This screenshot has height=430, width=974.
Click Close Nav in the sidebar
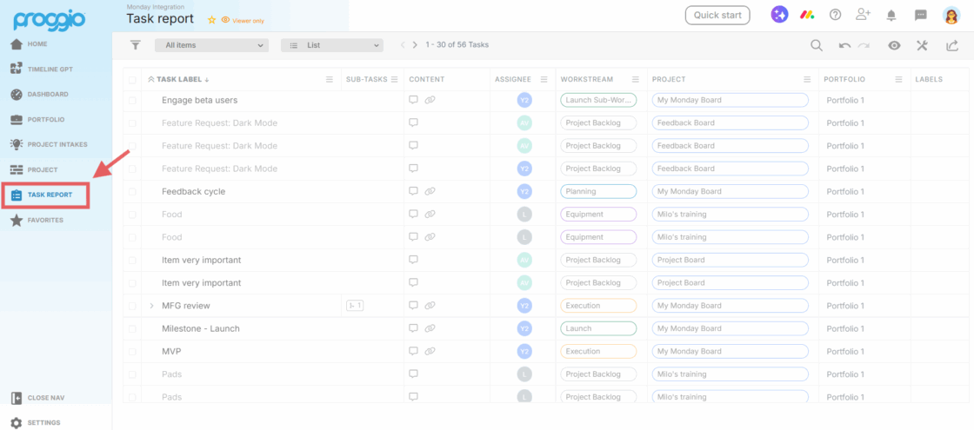coord(45,398)
